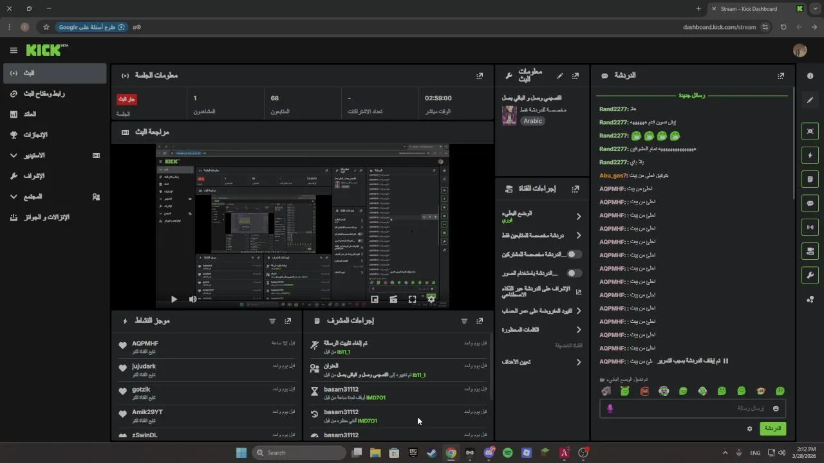
Task: Click the purple microphone icon in chat input
Action: [610, 408]
